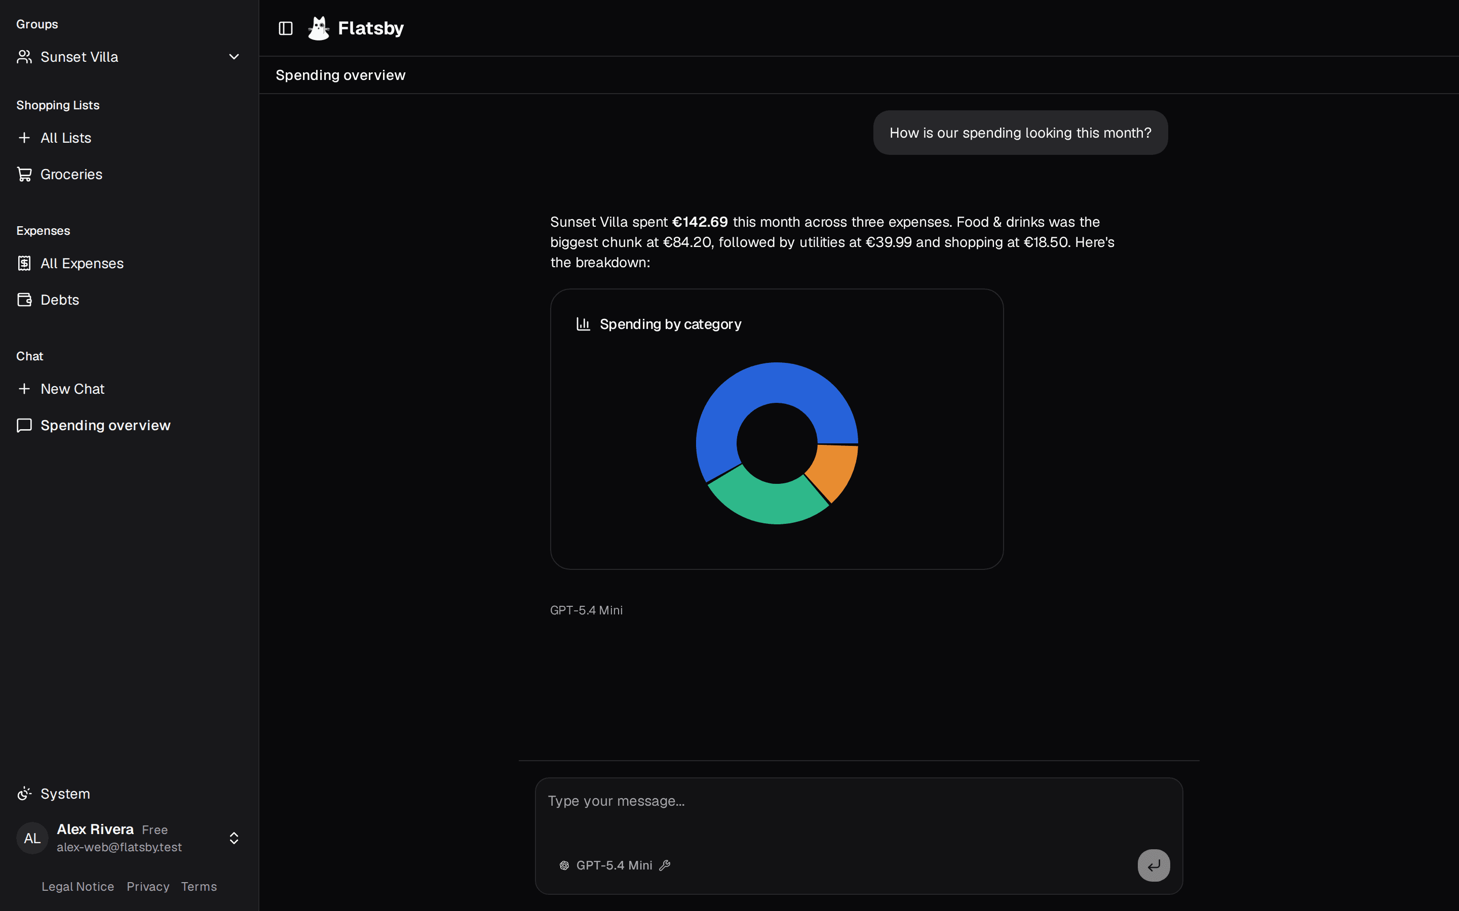Click the model logo icon in the message box

point(564,865)
